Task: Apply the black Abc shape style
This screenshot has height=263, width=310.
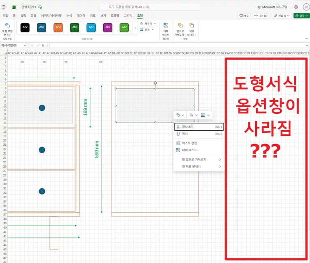Action: click(x=25, y=27)
